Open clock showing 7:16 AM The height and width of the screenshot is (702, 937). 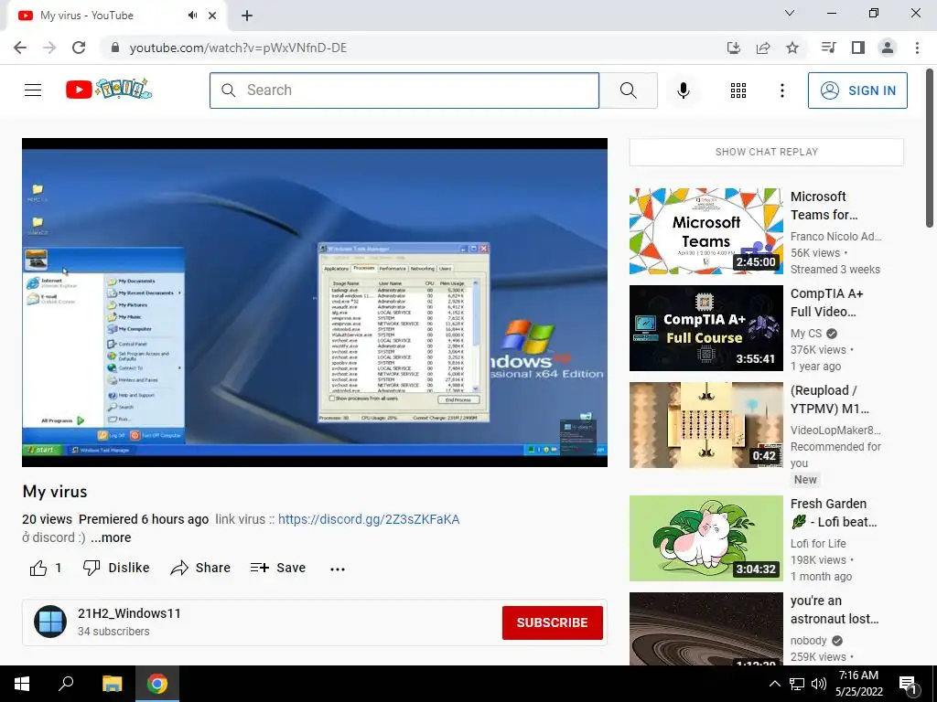coord(858,684)
